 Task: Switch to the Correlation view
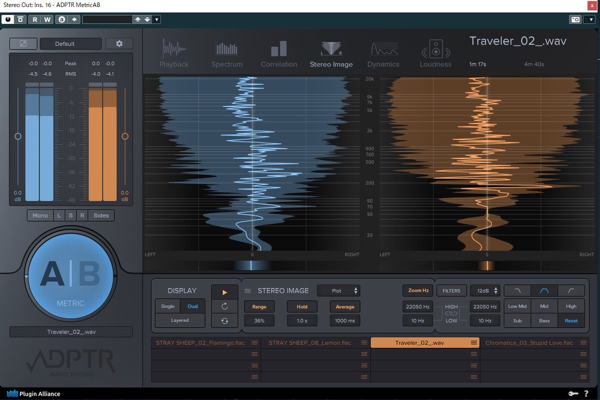pyautogui.click(x=279, y=54)
